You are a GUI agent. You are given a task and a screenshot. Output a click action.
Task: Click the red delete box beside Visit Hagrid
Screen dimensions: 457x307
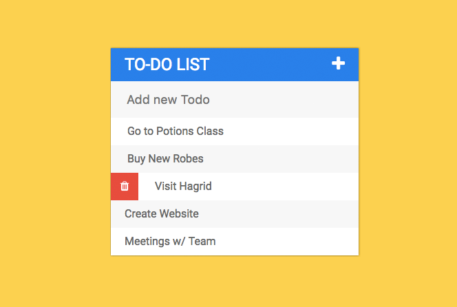coord(125,187)
